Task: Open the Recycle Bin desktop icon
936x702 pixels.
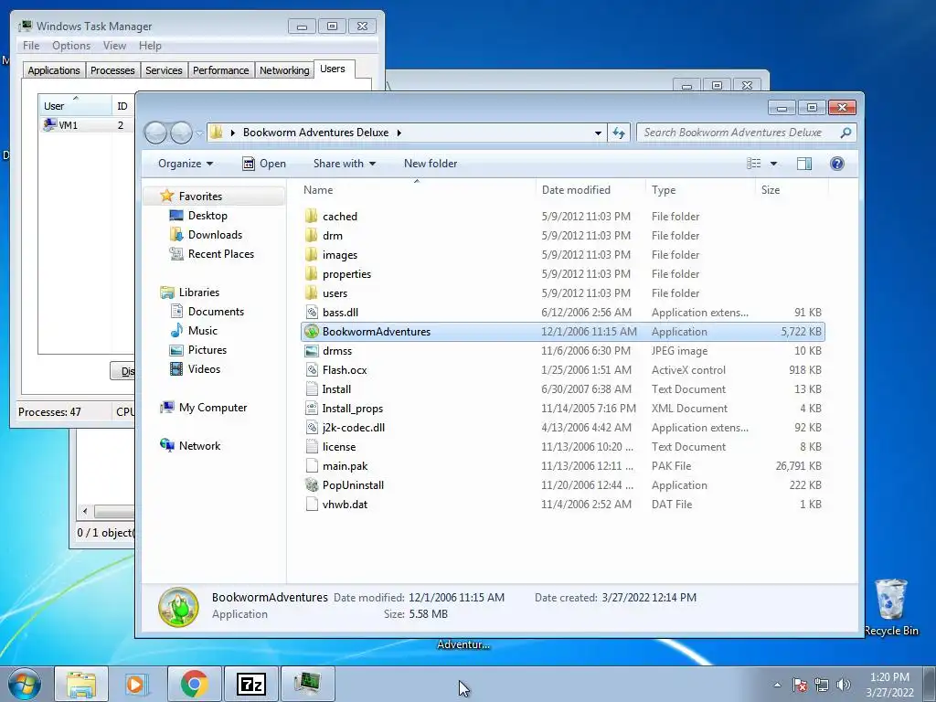Action: coord(891,608)
